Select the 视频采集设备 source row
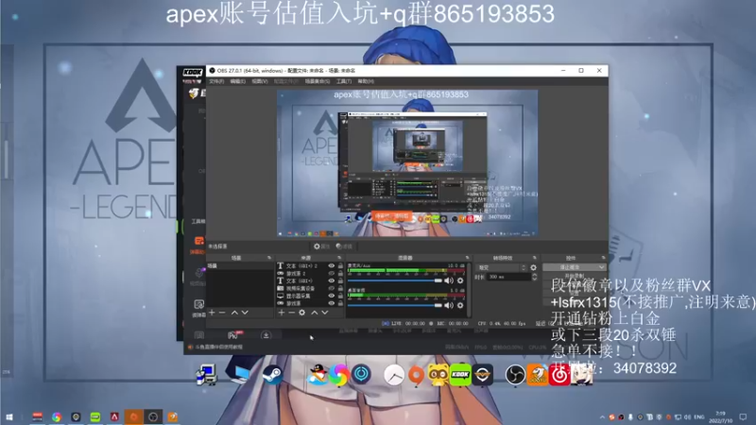 pos(310,288)
